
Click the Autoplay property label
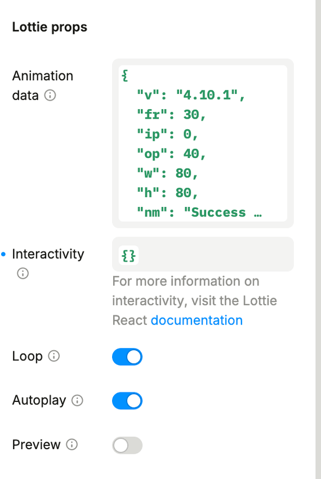(x=39, y=400)
